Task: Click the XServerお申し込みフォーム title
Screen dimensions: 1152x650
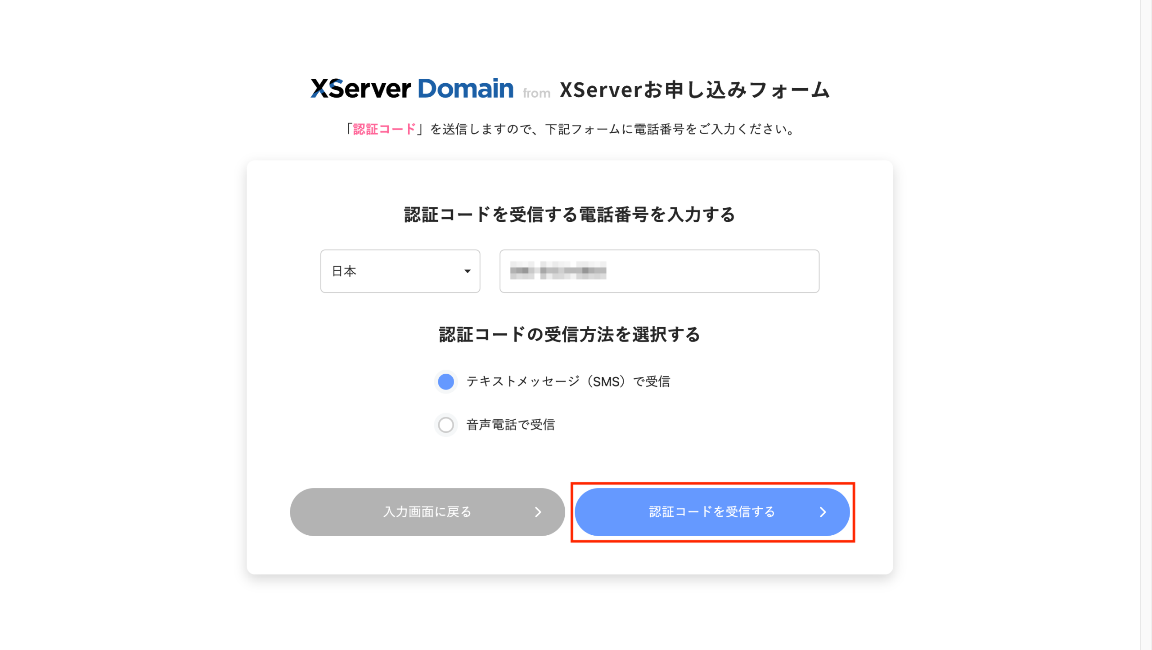Action: click(x=695, y=90)
